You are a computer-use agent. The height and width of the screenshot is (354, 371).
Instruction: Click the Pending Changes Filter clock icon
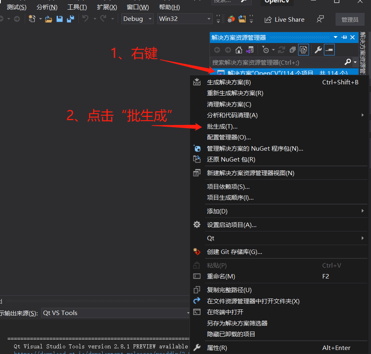[265, 50]
